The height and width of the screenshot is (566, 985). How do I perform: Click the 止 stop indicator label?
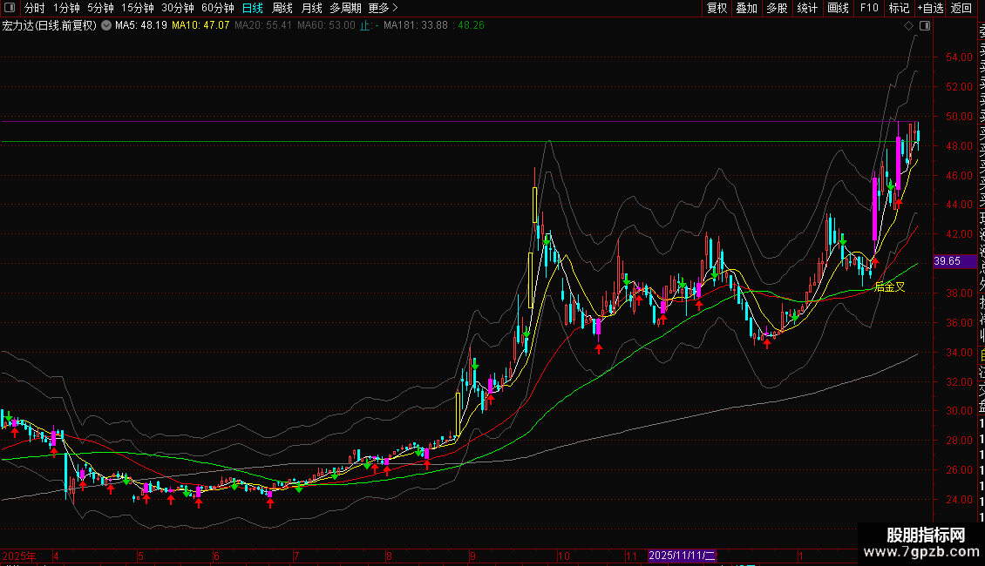369,26
